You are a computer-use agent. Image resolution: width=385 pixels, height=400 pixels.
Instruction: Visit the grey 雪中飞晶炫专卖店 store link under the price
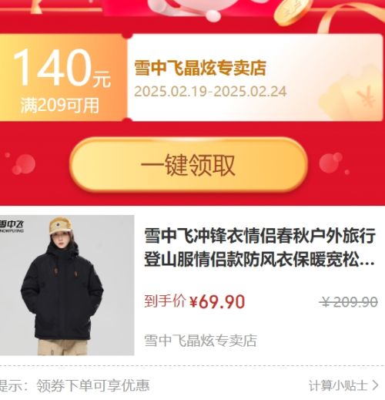200,341
